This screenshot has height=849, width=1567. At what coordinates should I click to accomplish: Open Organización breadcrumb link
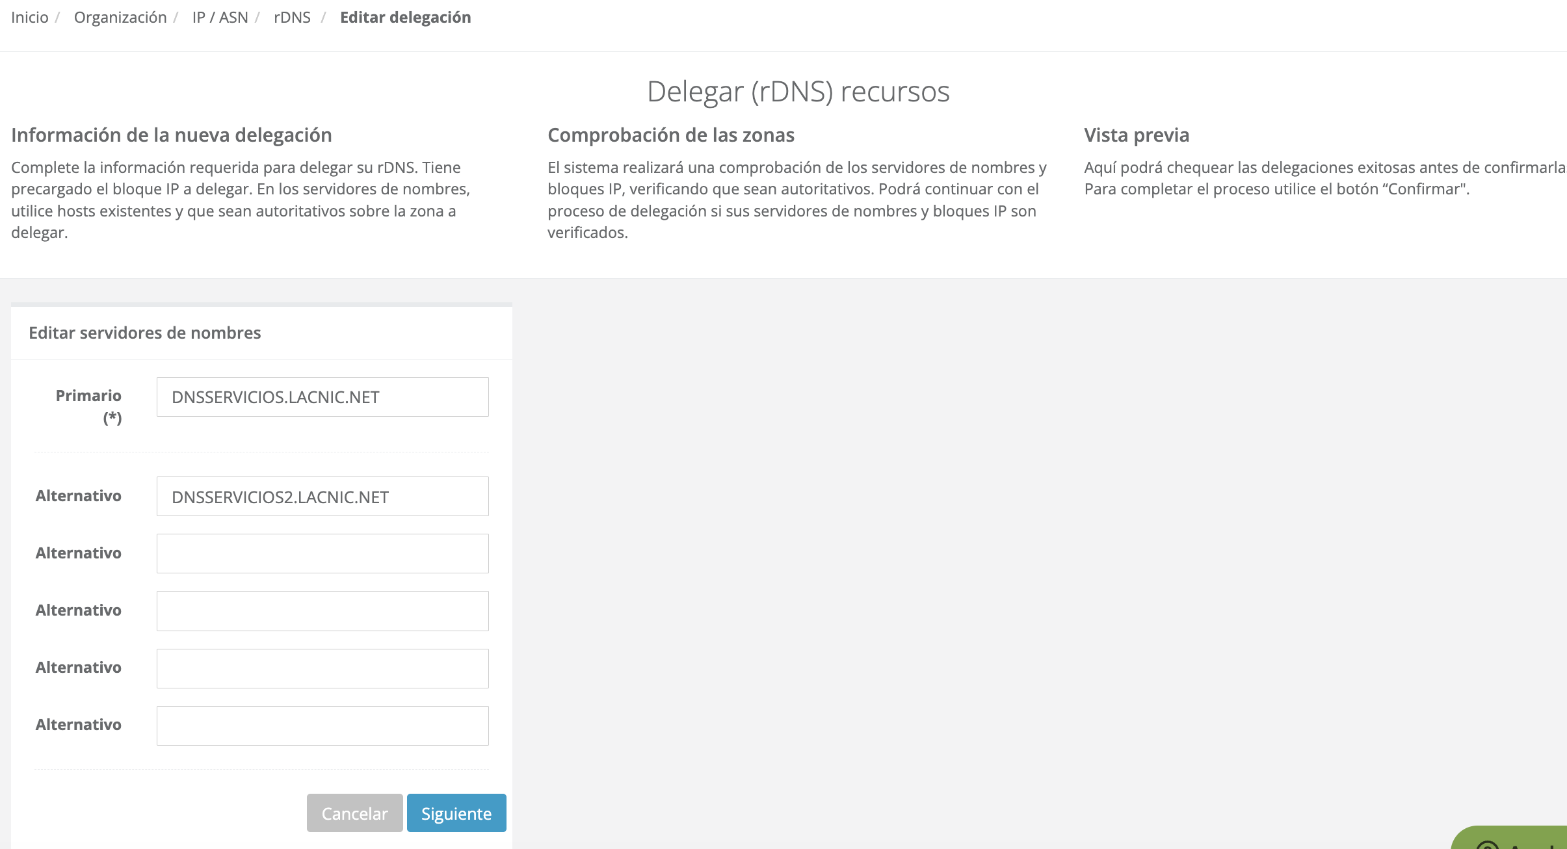[120, 18]
